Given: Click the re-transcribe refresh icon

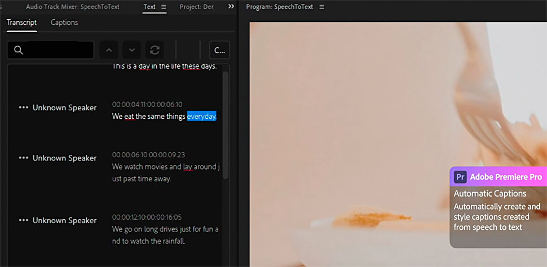Looking at the screenshot, I should 155,50.
